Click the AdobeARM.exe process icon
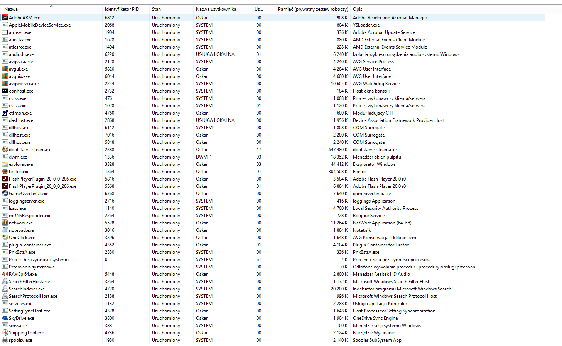 click(5, 17)
